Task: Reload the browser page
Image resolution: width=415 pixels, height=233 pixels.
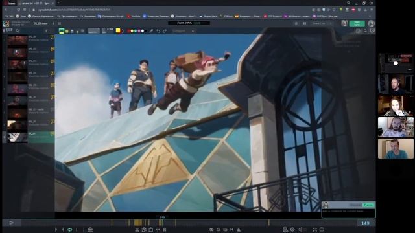Action: [x=18, y=10]
